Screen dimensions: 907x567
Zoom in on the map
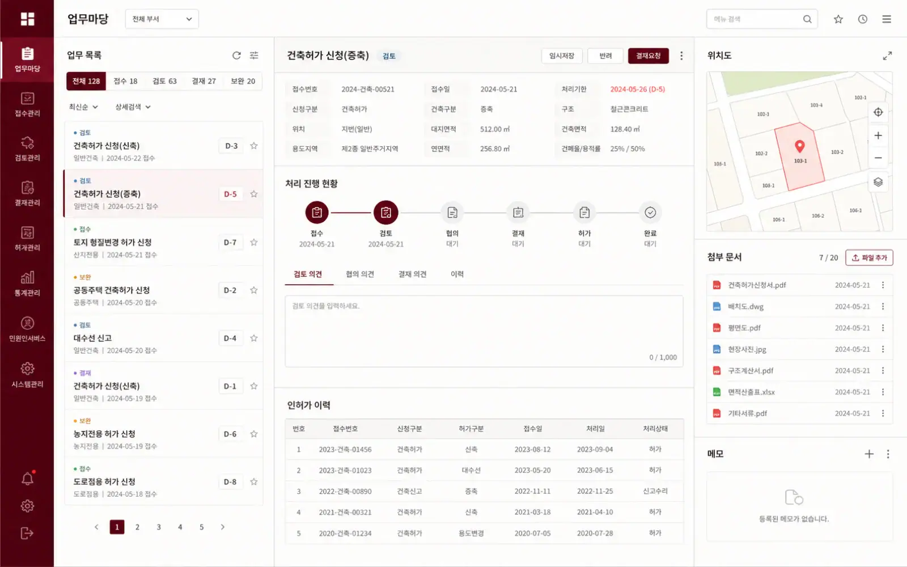(x=878, y=136)
